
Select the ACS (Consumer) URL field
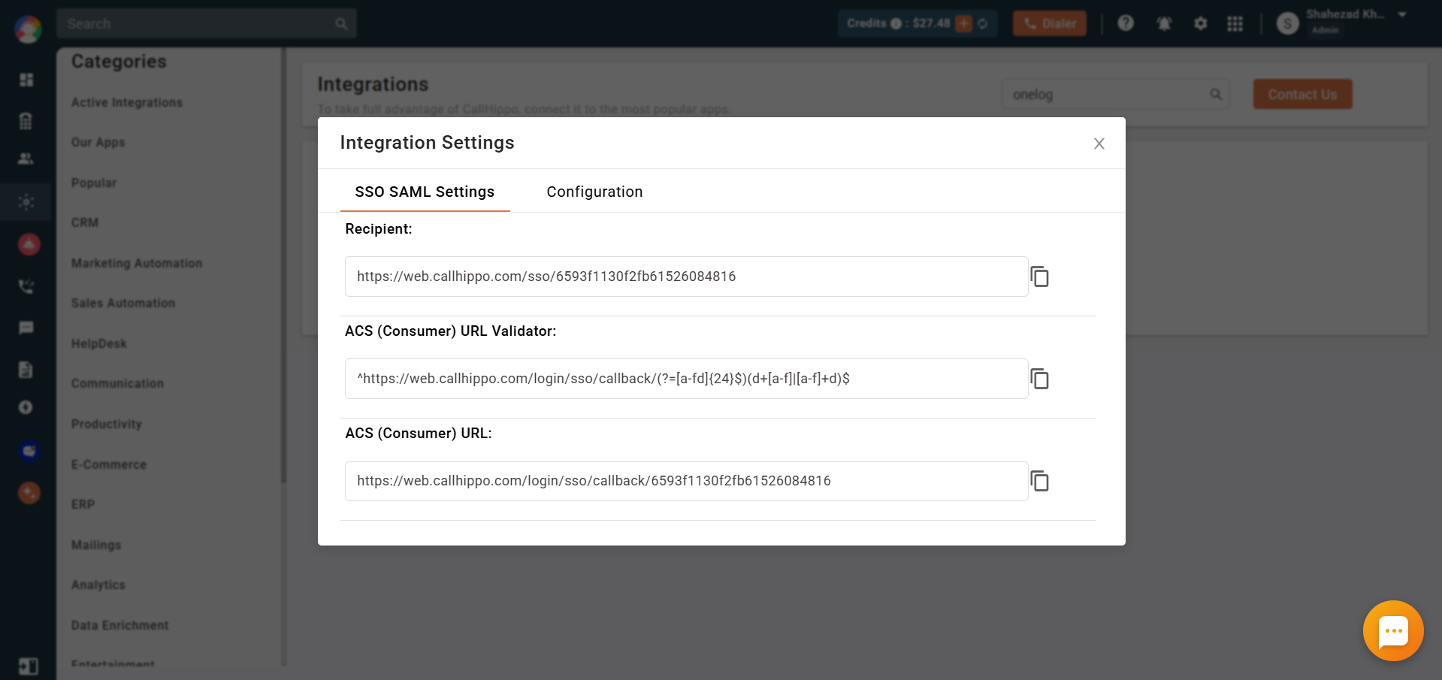pos(686,481)
